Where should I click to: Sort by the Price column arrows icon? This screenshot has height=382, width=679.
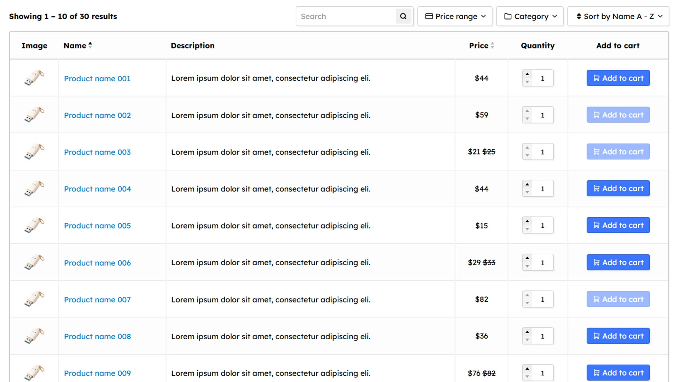click(x=492, y=45)
